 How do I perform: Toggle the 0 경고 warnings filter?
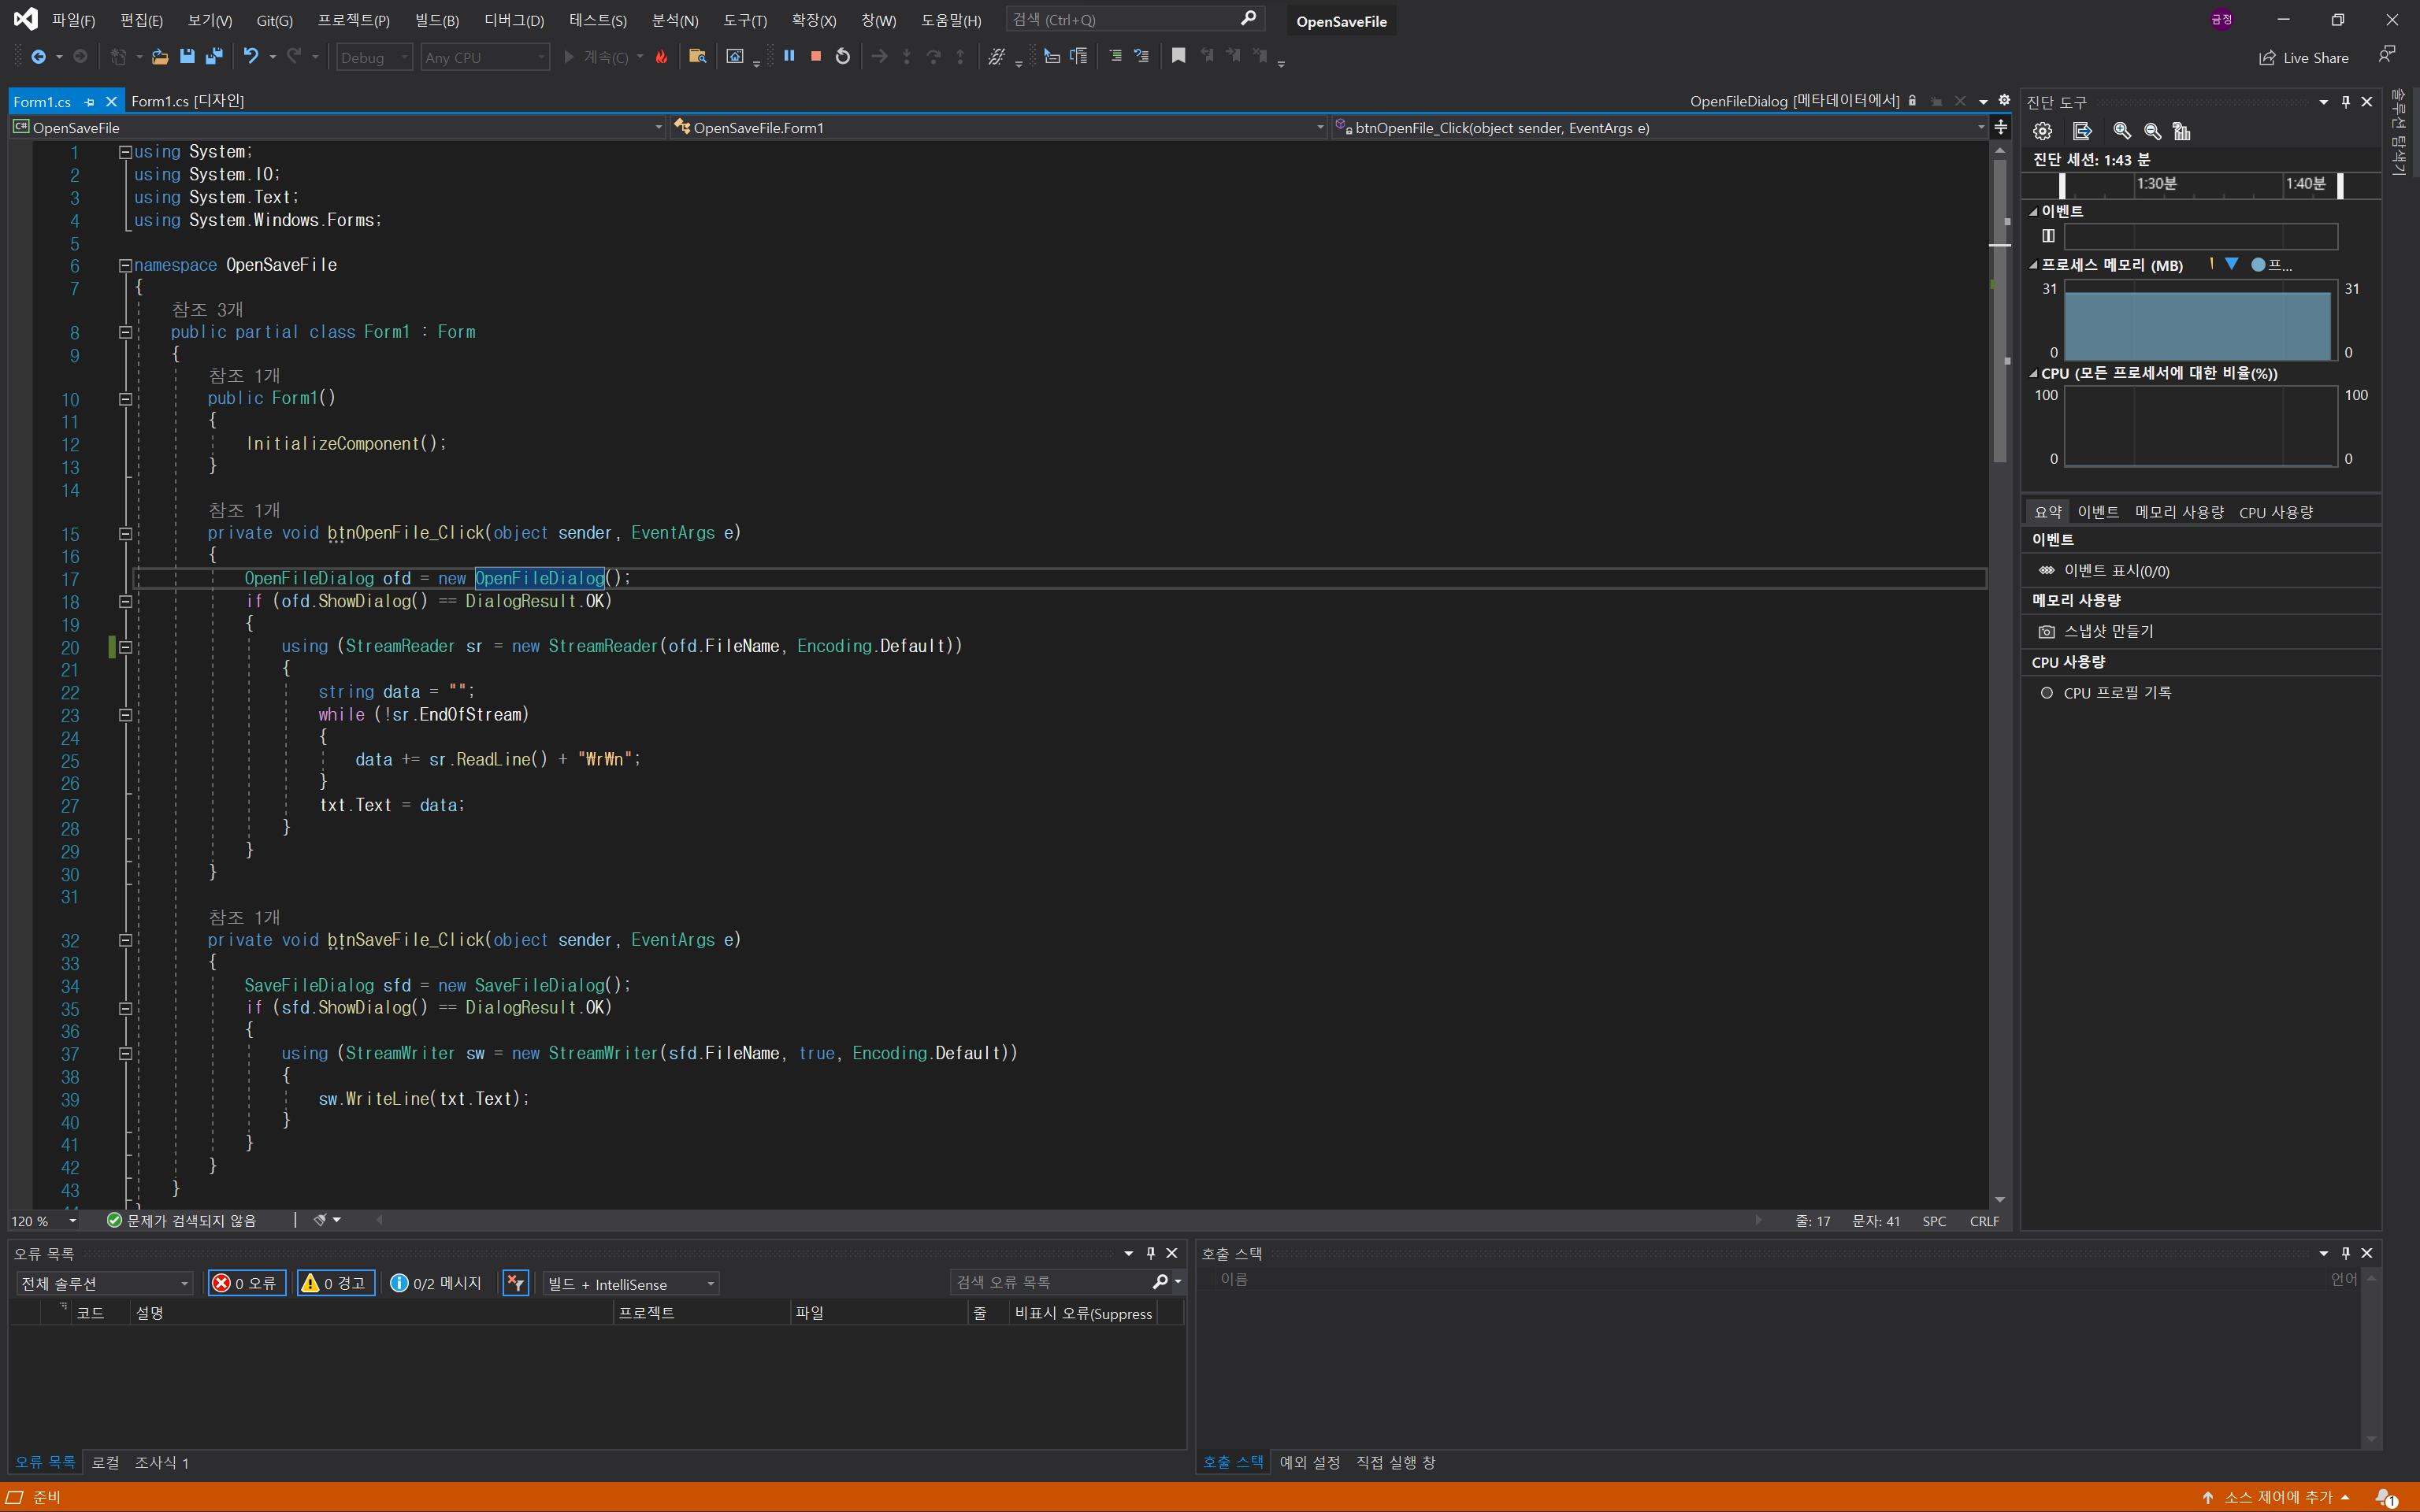click(x=335, y=1283)
